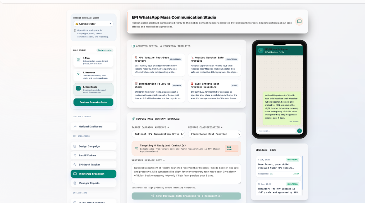Click into the WhatsApp Message Body textarea
The width and height of the screenshot is (365, 203).
186,173
